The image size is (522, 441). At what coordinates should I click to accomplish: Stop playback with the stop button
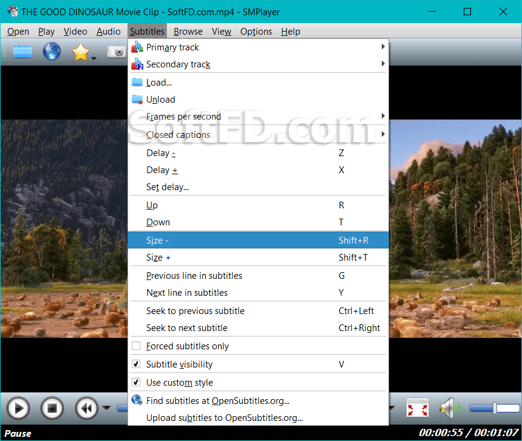tap(52, 408)
